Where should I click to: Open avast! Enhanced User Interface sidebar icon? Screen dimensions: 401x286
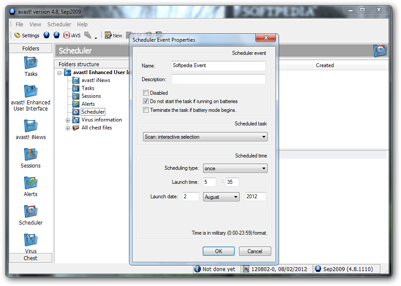[31, 98]
